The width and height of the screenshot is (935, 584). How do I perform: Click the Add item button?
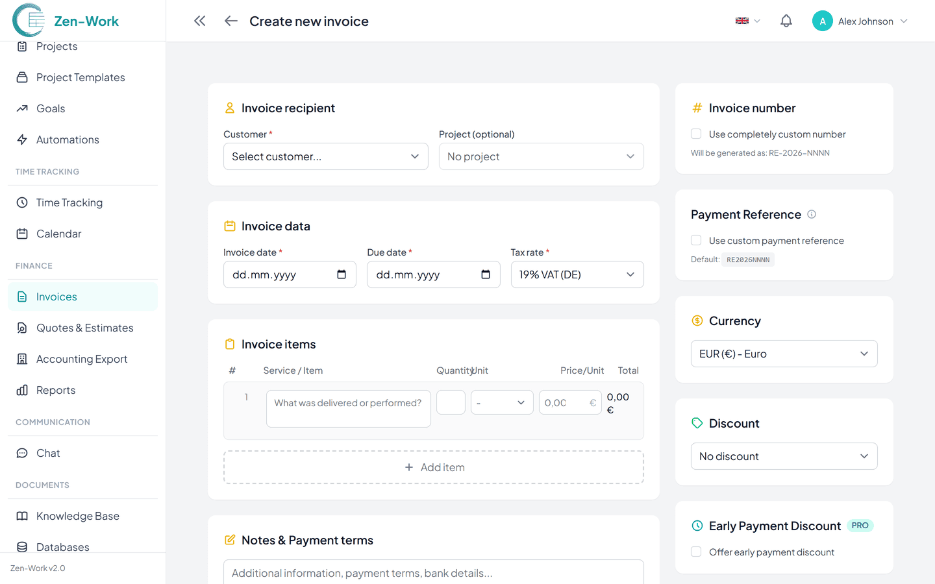point(434,467)
